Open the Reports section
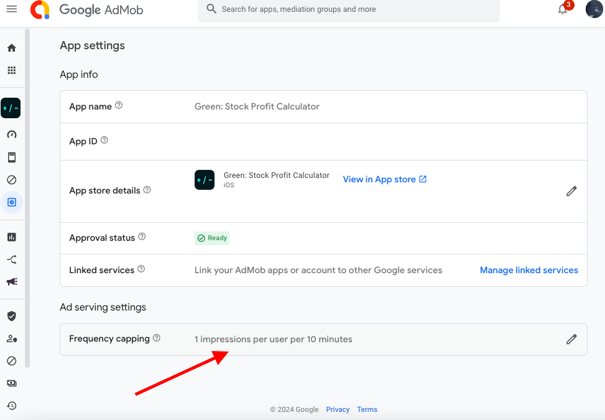This screenshot has height=420, width=605. [x=11, y=236]
